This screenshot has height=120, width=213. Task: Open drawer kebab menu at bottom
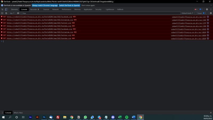tap(2, 113)
